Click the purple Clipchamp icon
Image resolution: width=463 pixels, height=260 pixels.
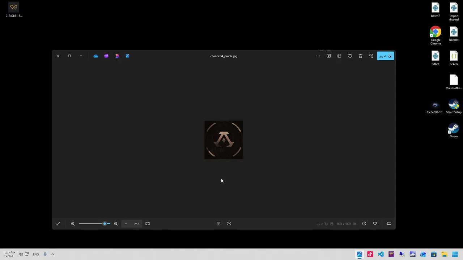(x=106, y=56)
